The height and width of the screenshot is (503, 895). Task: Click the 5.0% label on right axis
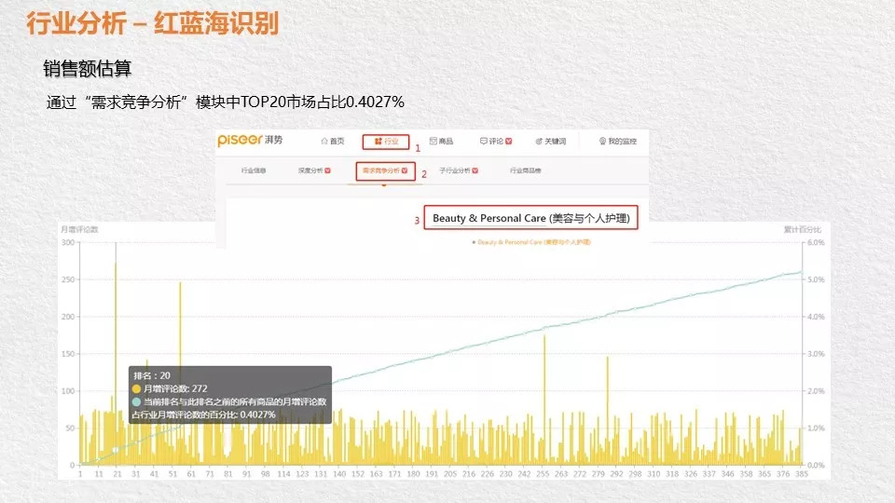click(x=817, y=279)
